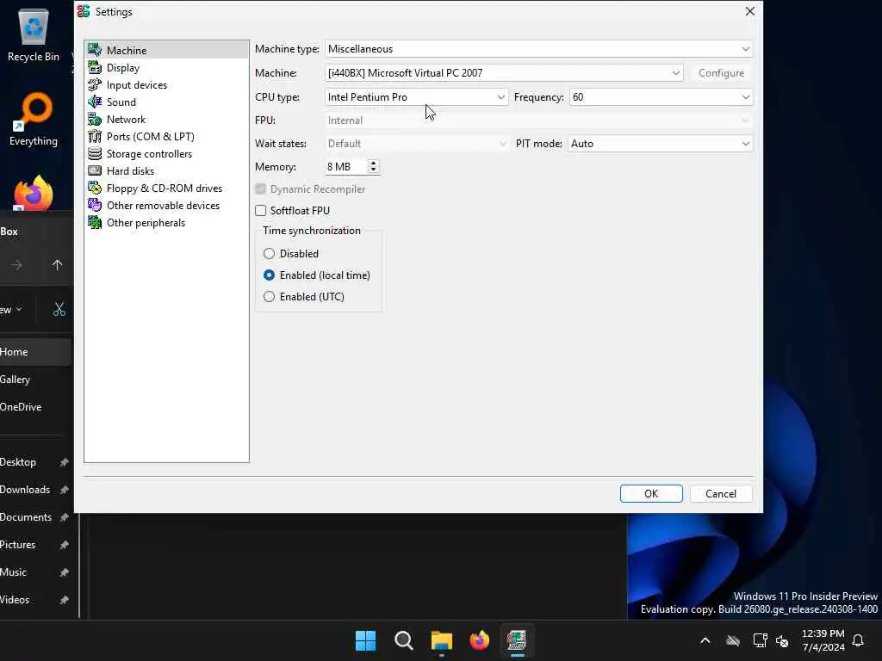882x661 pixels.
Task: Open Documents quick access folder
Action: (34, 517)
